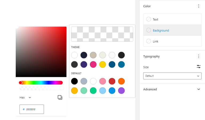Click the hue slider handle
Image resolution: width=205 pixels, height=120 pixels.
pos(20,83)
